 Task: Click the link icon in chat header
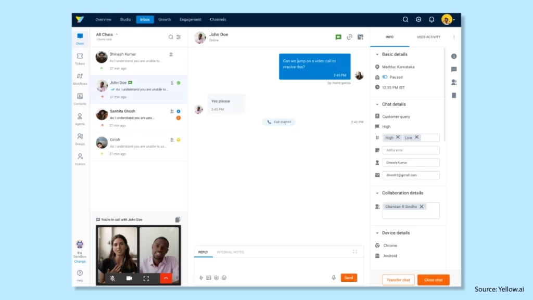(349, 37)
